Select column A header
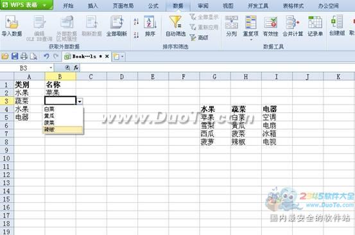The height and width of the screenshot is (235, 355). [x=29, y=76]
